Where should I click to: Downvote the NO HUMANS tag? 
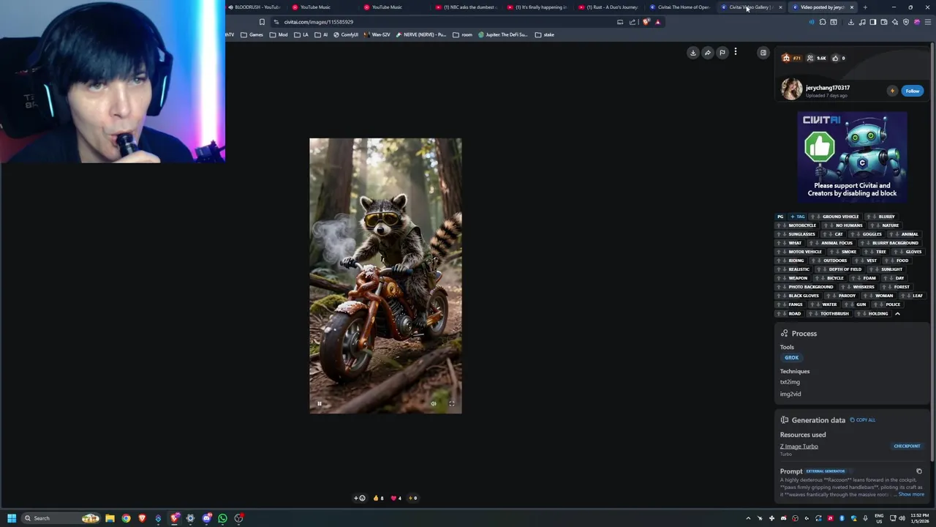832,225
